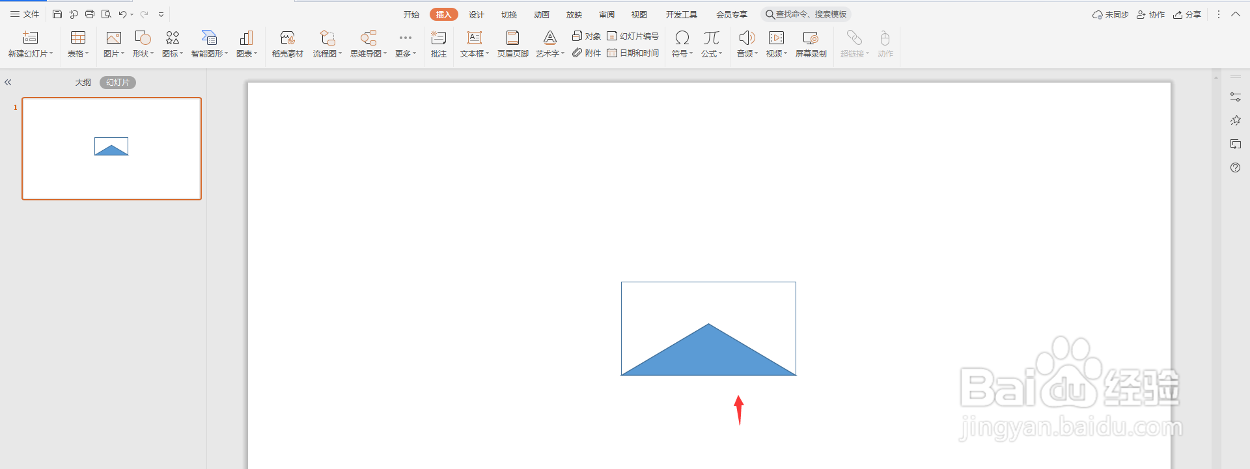This screenshot has height=469, width=1250.
Task: Insert Slide Number (幻灯片编号)
Action: coord(633,36)
